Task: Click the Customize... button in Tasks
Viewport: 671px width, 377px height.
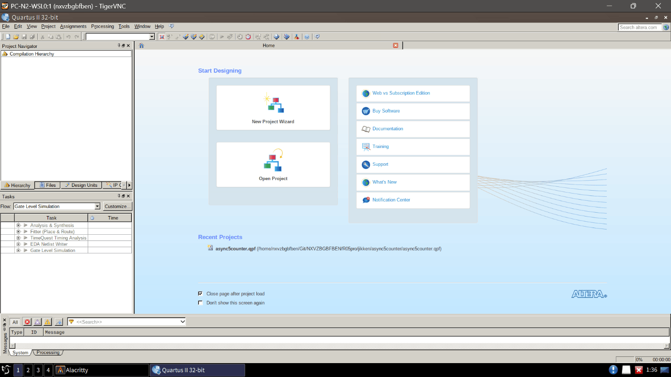Action: pyautogui.click(x=117, y=206)
